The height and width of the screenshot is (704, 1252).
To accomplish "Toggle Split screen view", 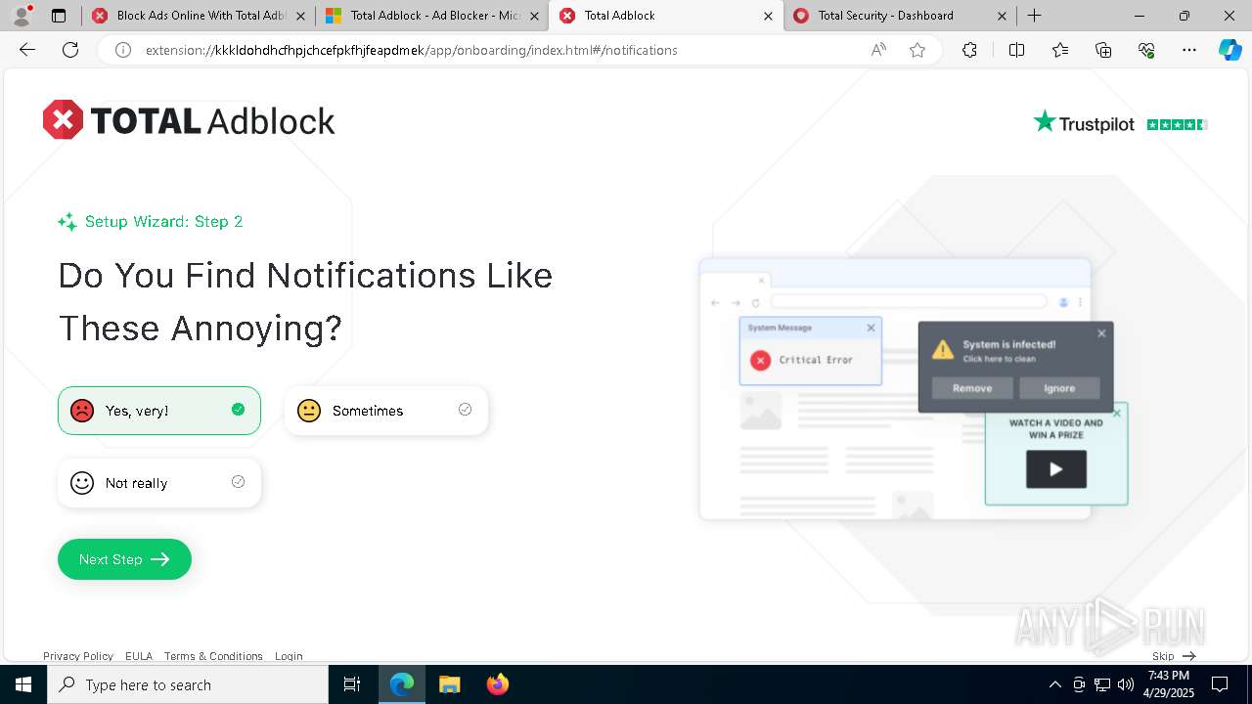I will [x=1016, y=50].
